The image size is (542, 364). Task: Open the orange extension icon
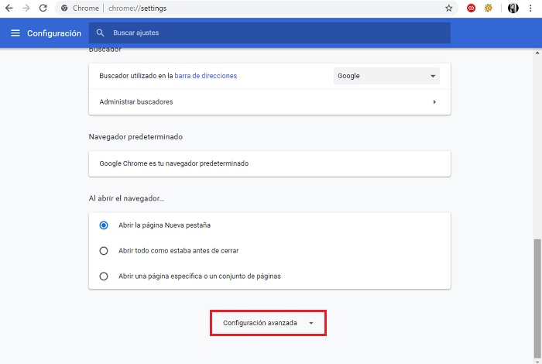(x=489, y=8)
